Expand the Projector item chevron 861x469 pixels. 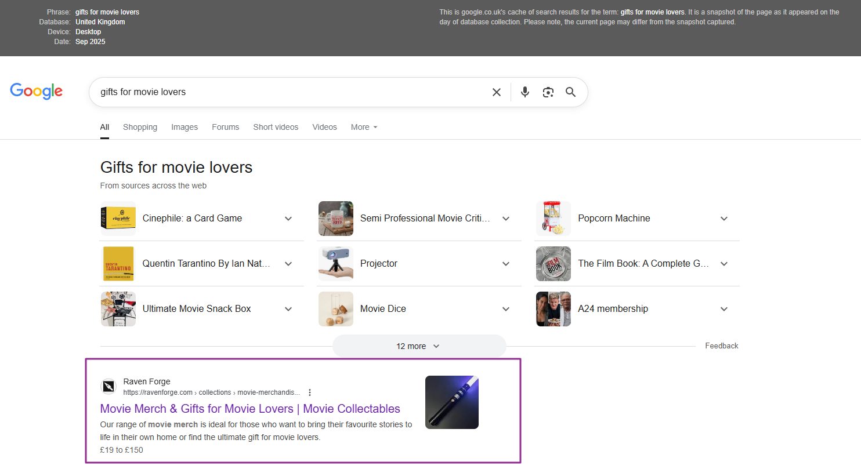coord(506,264)
